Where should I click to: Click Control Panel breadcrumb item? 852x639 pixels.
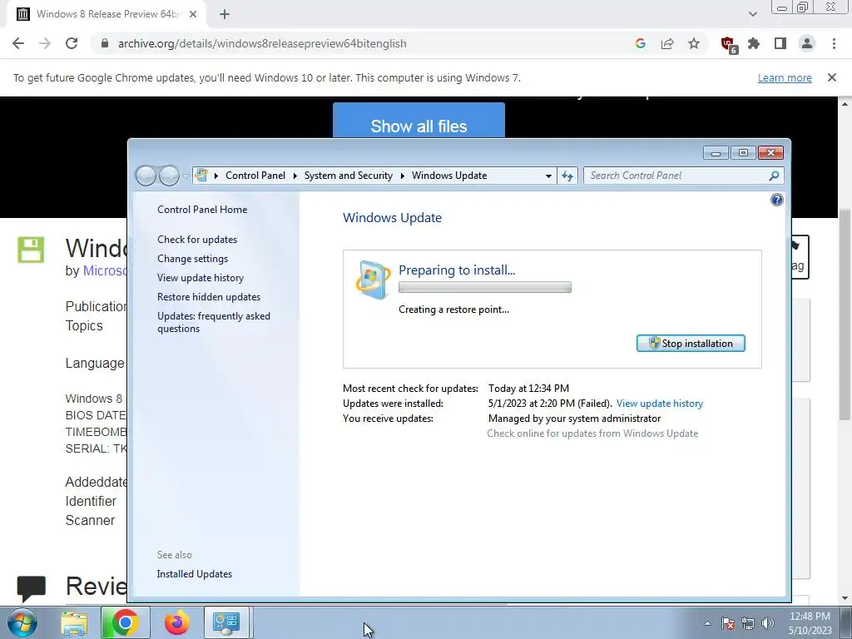click(x=255, y=176)
